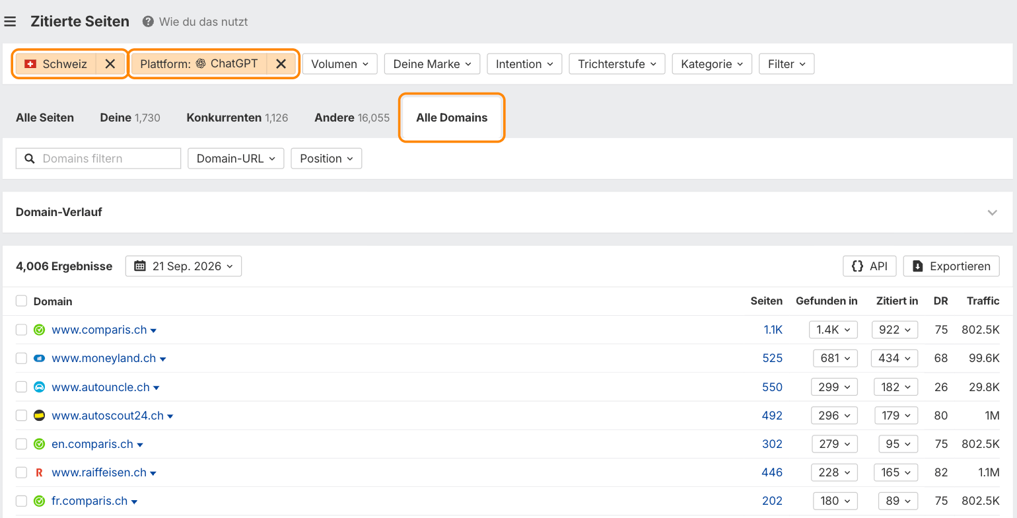
Task: Open the question mark help icon
Action: click(x=148, y=22)
